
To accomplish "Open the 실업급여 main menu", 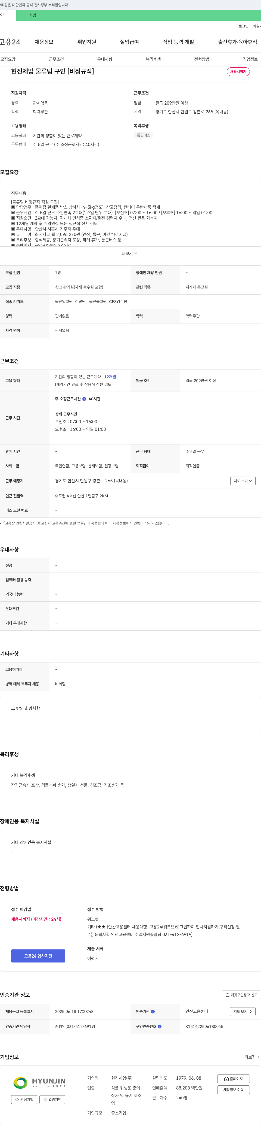I will (129, 42).
